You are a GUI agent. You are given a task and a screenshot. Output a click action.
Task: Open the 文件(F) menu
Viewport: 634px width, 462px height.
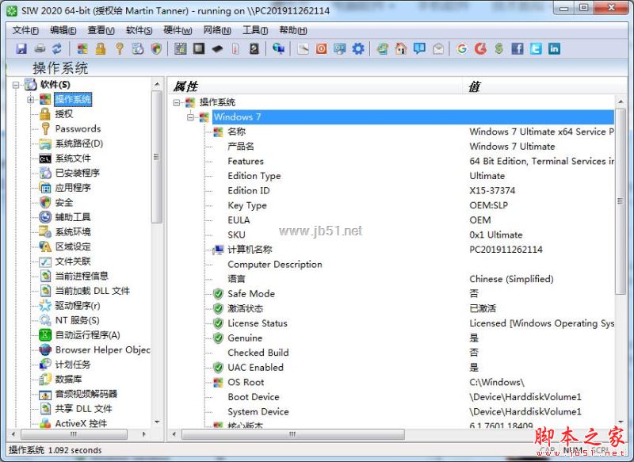click(x=25, y=30)
